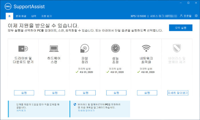
Task: Open settings gear icon
Action: (x=196, y=16)
